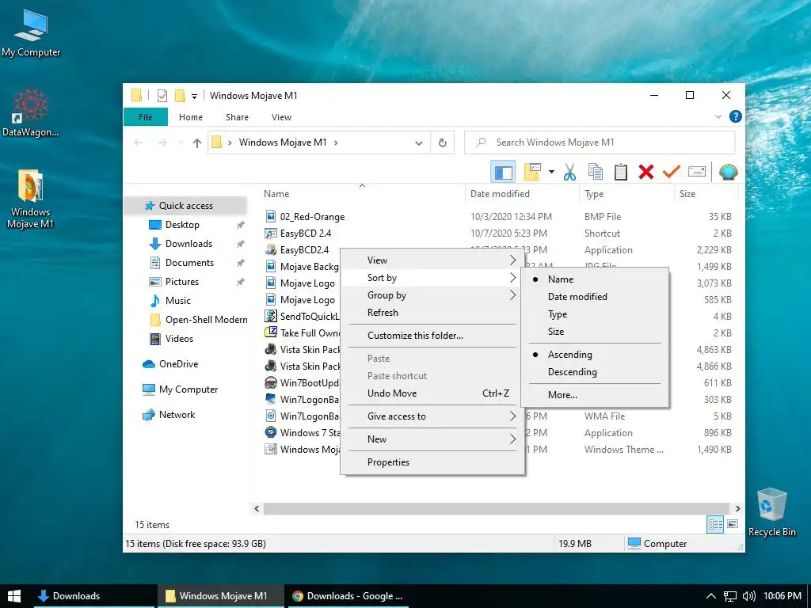Switch to Details view icon in status bar
Screen dimensions: 811x608
(715, 525)
